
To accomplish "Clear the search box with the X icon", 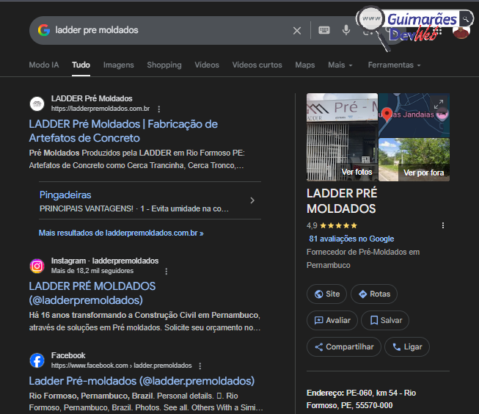I will 297,30.
